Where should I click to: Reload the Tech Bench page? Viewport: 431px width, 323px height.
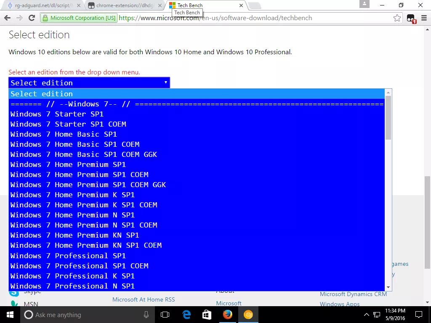coord(32,18)
